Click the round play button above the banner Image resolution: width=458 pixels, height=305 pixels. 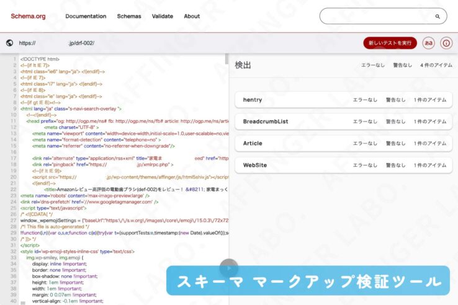coord(229,268)
